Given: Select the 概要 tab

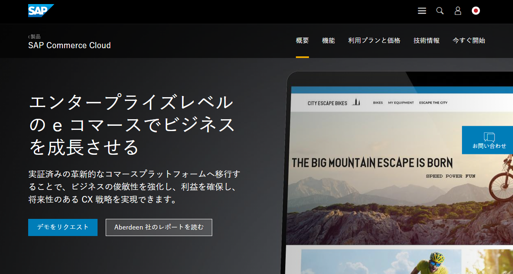Looking at the screenshot, I should (302, 41).
